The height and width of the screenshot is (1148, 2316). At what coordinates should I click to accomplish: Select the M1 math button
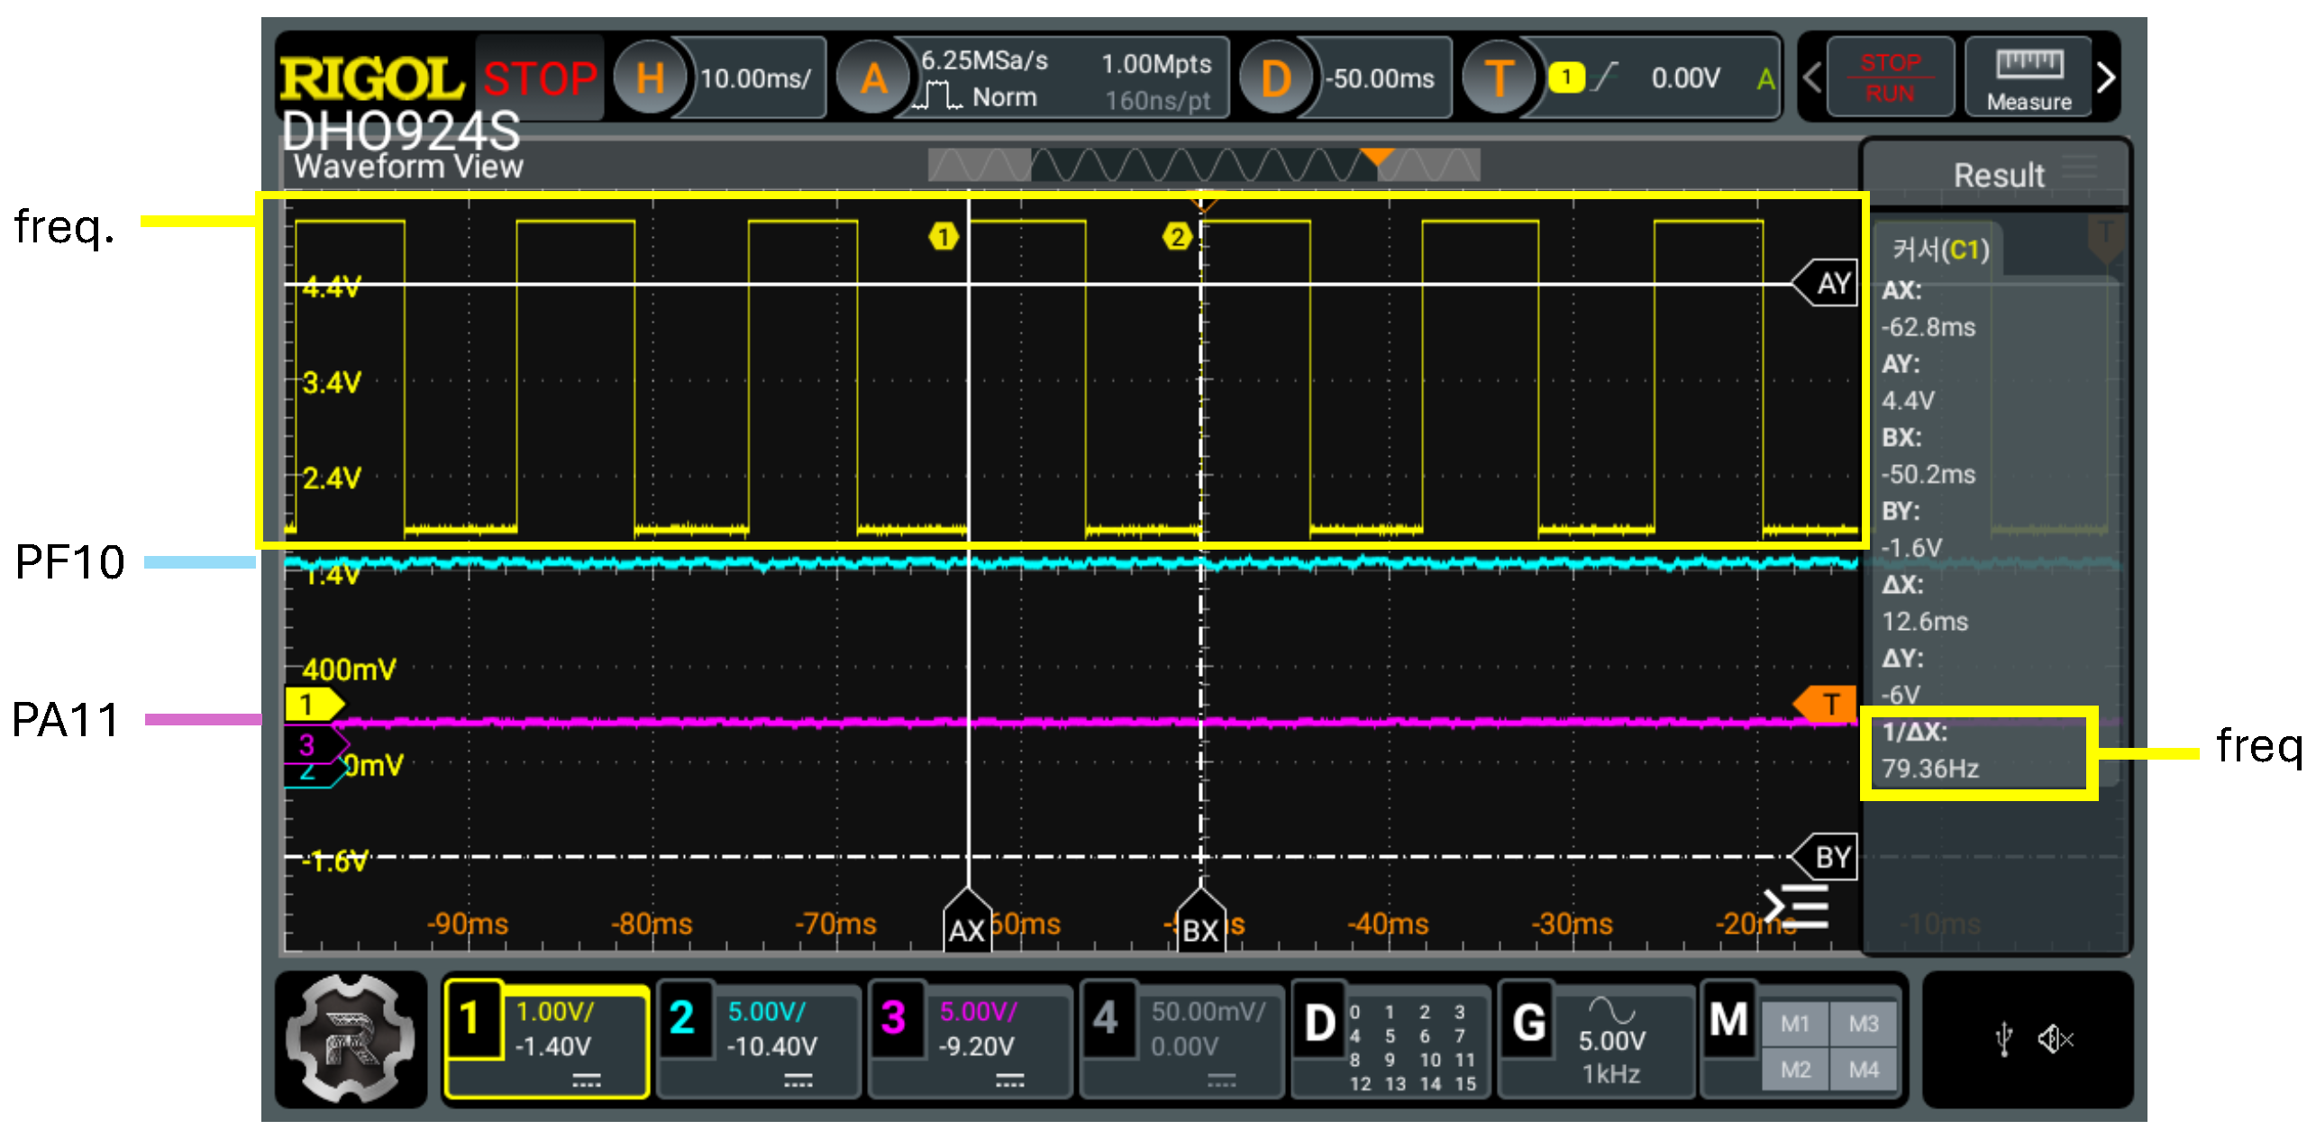tap(1793, 1025)
